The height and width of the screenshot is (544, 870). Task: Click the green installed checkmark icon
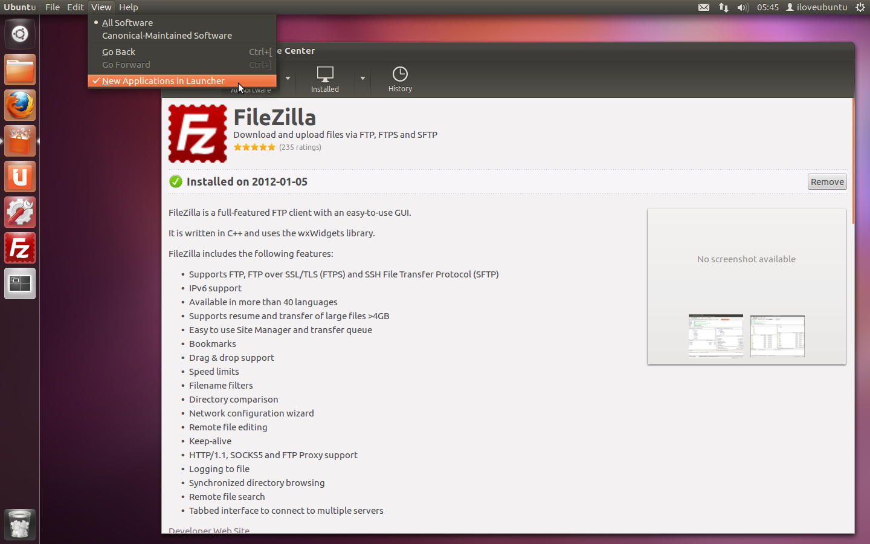(x=176, y=181)
